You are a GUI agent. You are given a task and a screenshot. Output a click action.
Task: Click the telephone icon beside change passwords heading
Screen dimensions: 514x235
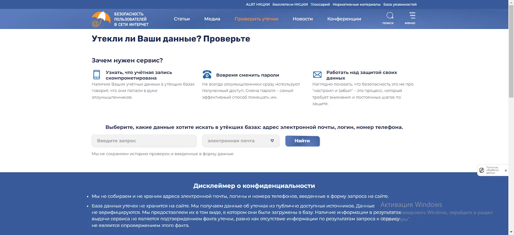click(x=207, y=75)
